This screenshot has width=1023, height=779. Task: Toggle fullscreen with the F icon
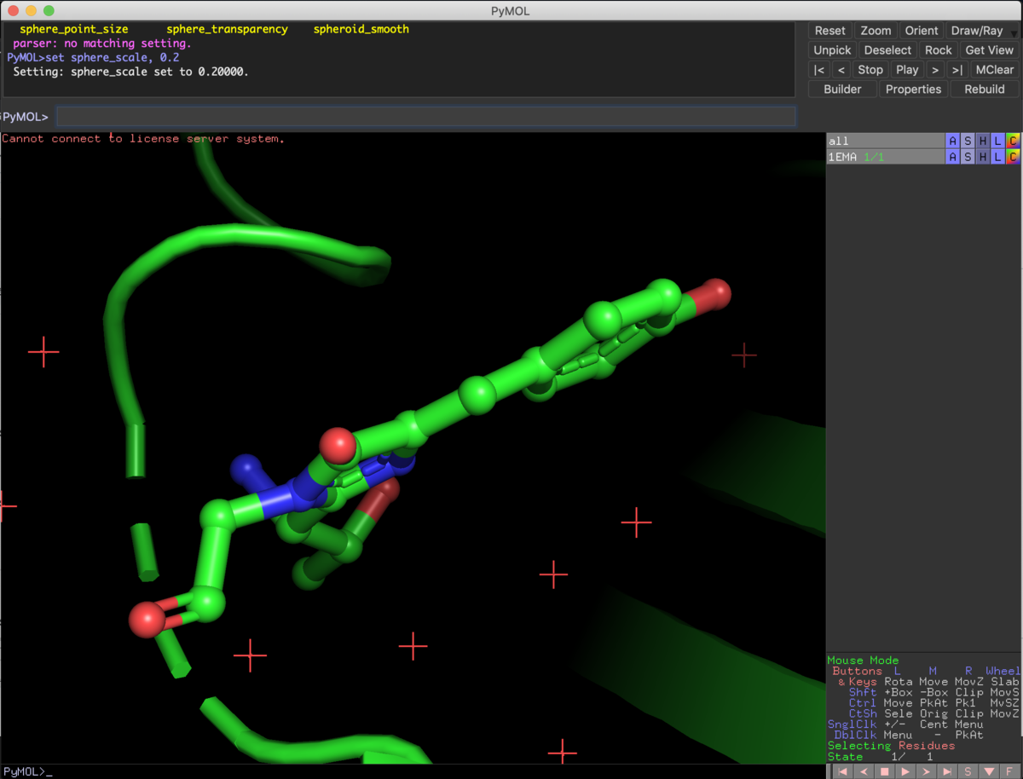click(1009, 771)
